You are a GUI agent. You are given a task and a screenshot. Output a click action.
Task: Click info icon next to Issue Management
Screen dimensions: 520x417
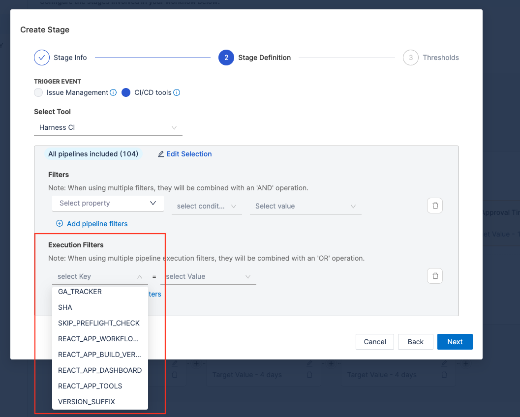click(x=113, y=92)
